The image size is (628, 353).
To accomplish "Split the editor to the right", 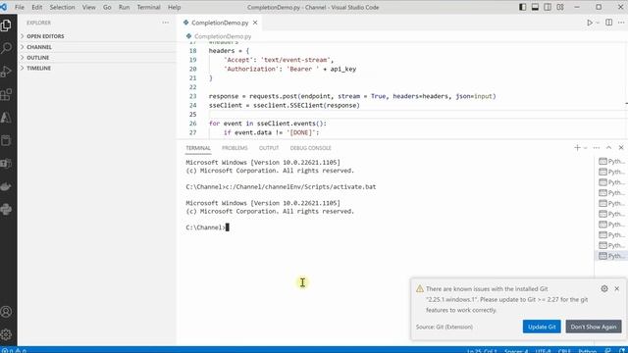I will (608, 23).
